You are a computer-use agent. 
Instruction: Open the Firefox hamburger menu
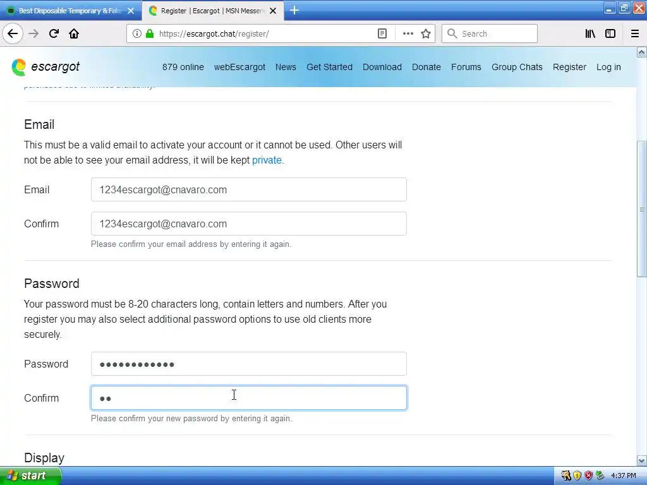click(635, 33)
